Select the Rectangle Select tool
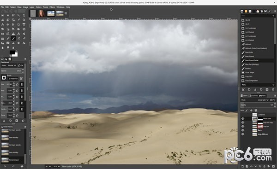Viewport: 277px width, 169px height. [x=2, y=15]
